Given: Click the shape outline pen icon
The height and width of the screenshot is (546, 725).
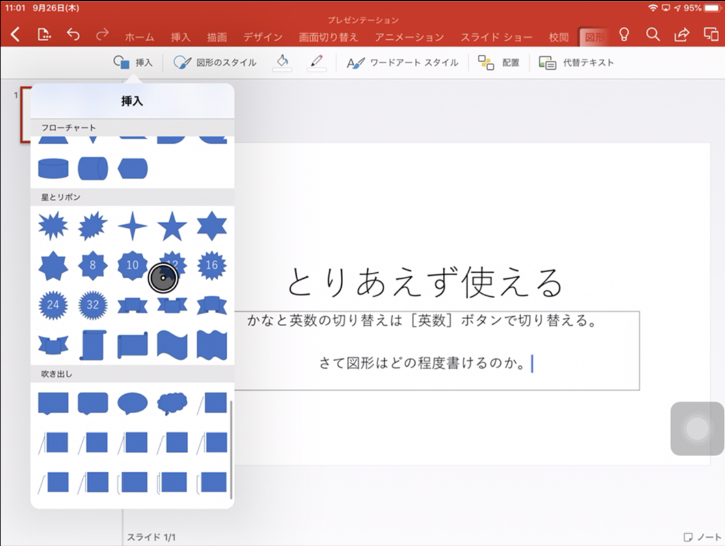Looking at the screenshot, I should pyautogui.click(x=317, y=62).
